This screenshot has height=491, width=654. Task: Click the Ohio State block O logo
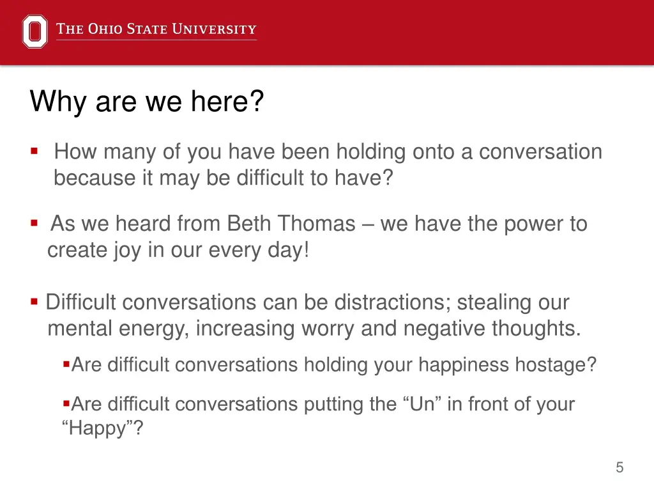coord(34,31)
